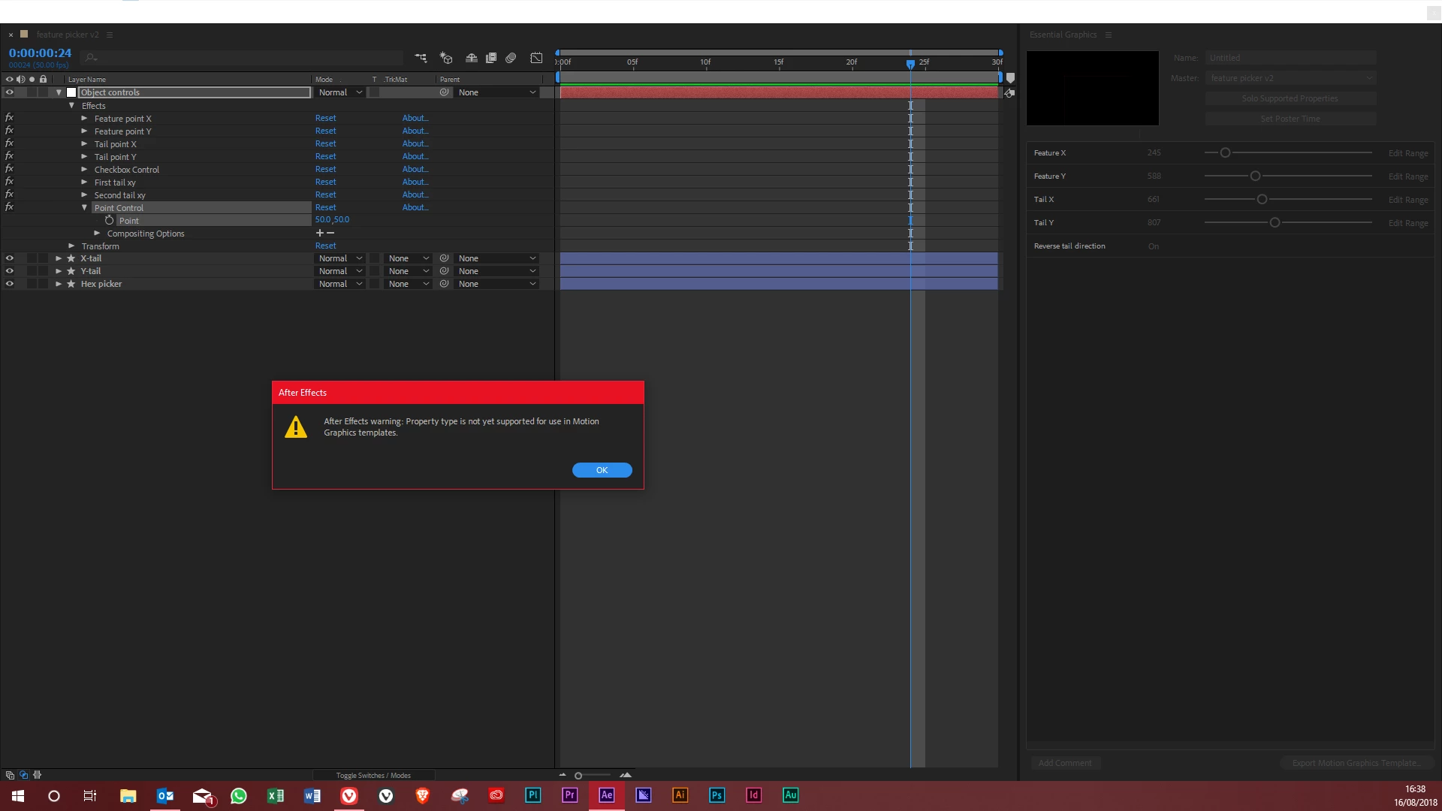1442x811 pixels.
Task: Reset the Checkbox Control effect
Action: pos(325,169)
